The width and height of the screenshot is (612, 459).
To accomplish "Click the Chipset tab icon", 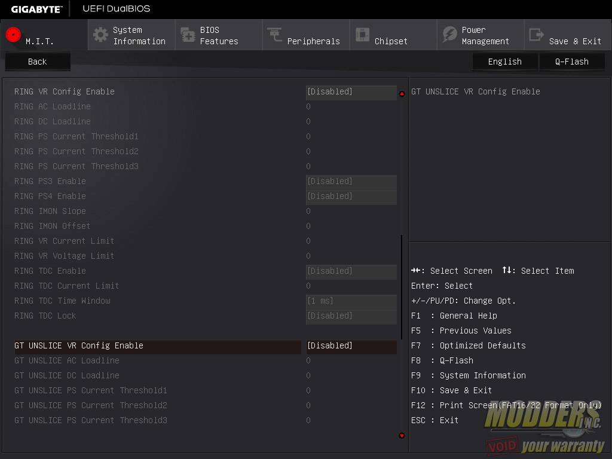I will tap(362, 35).
